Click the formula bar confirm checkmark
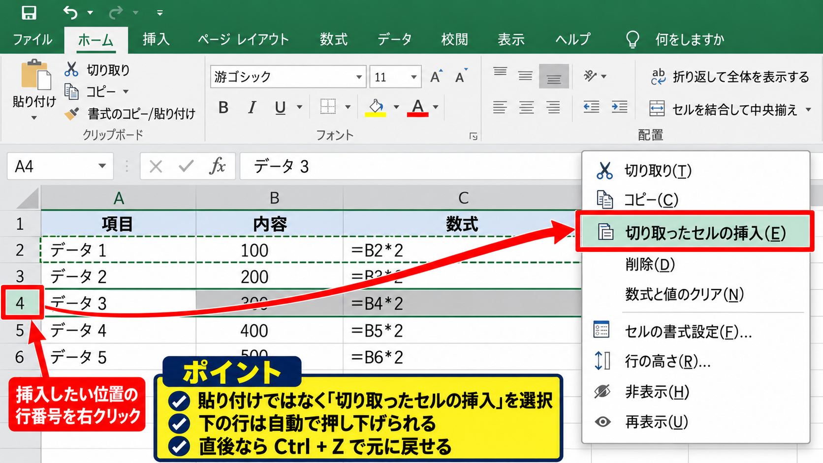The image size is (823, 463). click(186, 166)
